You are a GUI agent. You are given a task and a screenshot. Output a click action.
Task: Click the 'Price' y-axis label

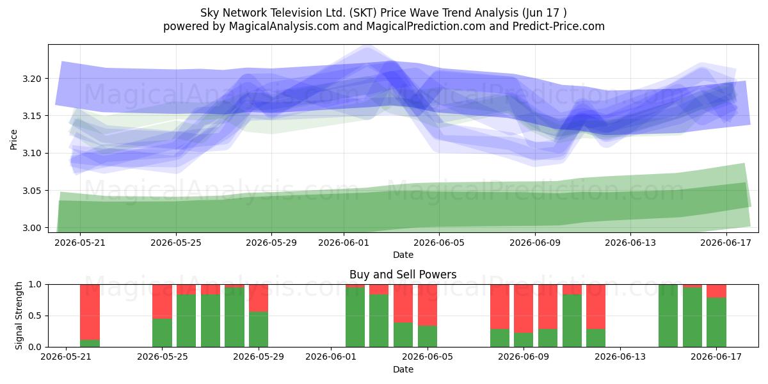[x=14, y=139]
